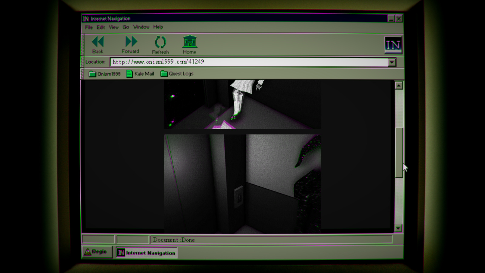Open the Window menu
The image size is (485, 273).
pos(141,27)
